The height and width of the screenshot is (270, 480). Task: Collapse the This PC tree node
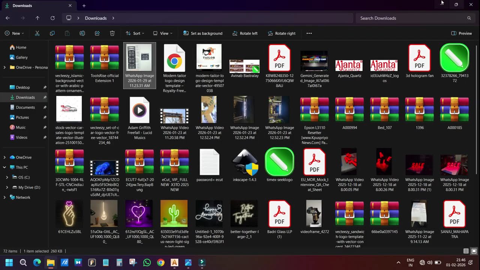tap(4, 167)
